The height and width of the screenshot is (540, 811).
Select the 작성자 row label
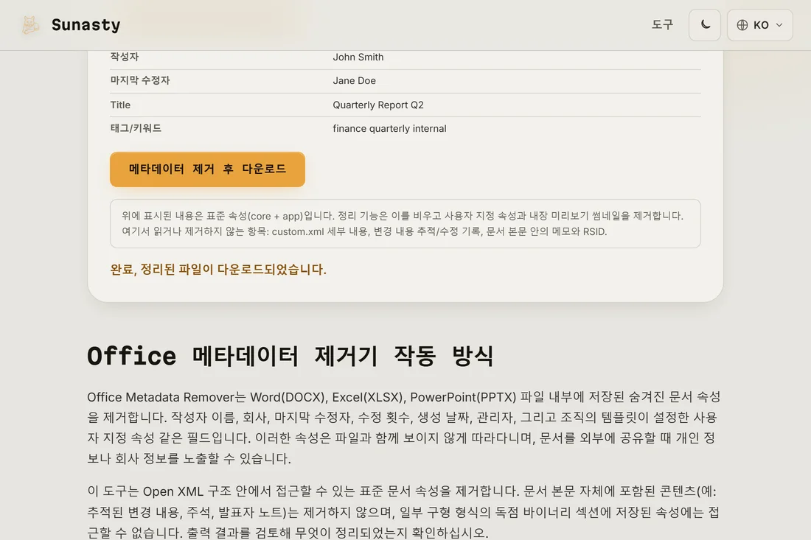pos(124,57)
